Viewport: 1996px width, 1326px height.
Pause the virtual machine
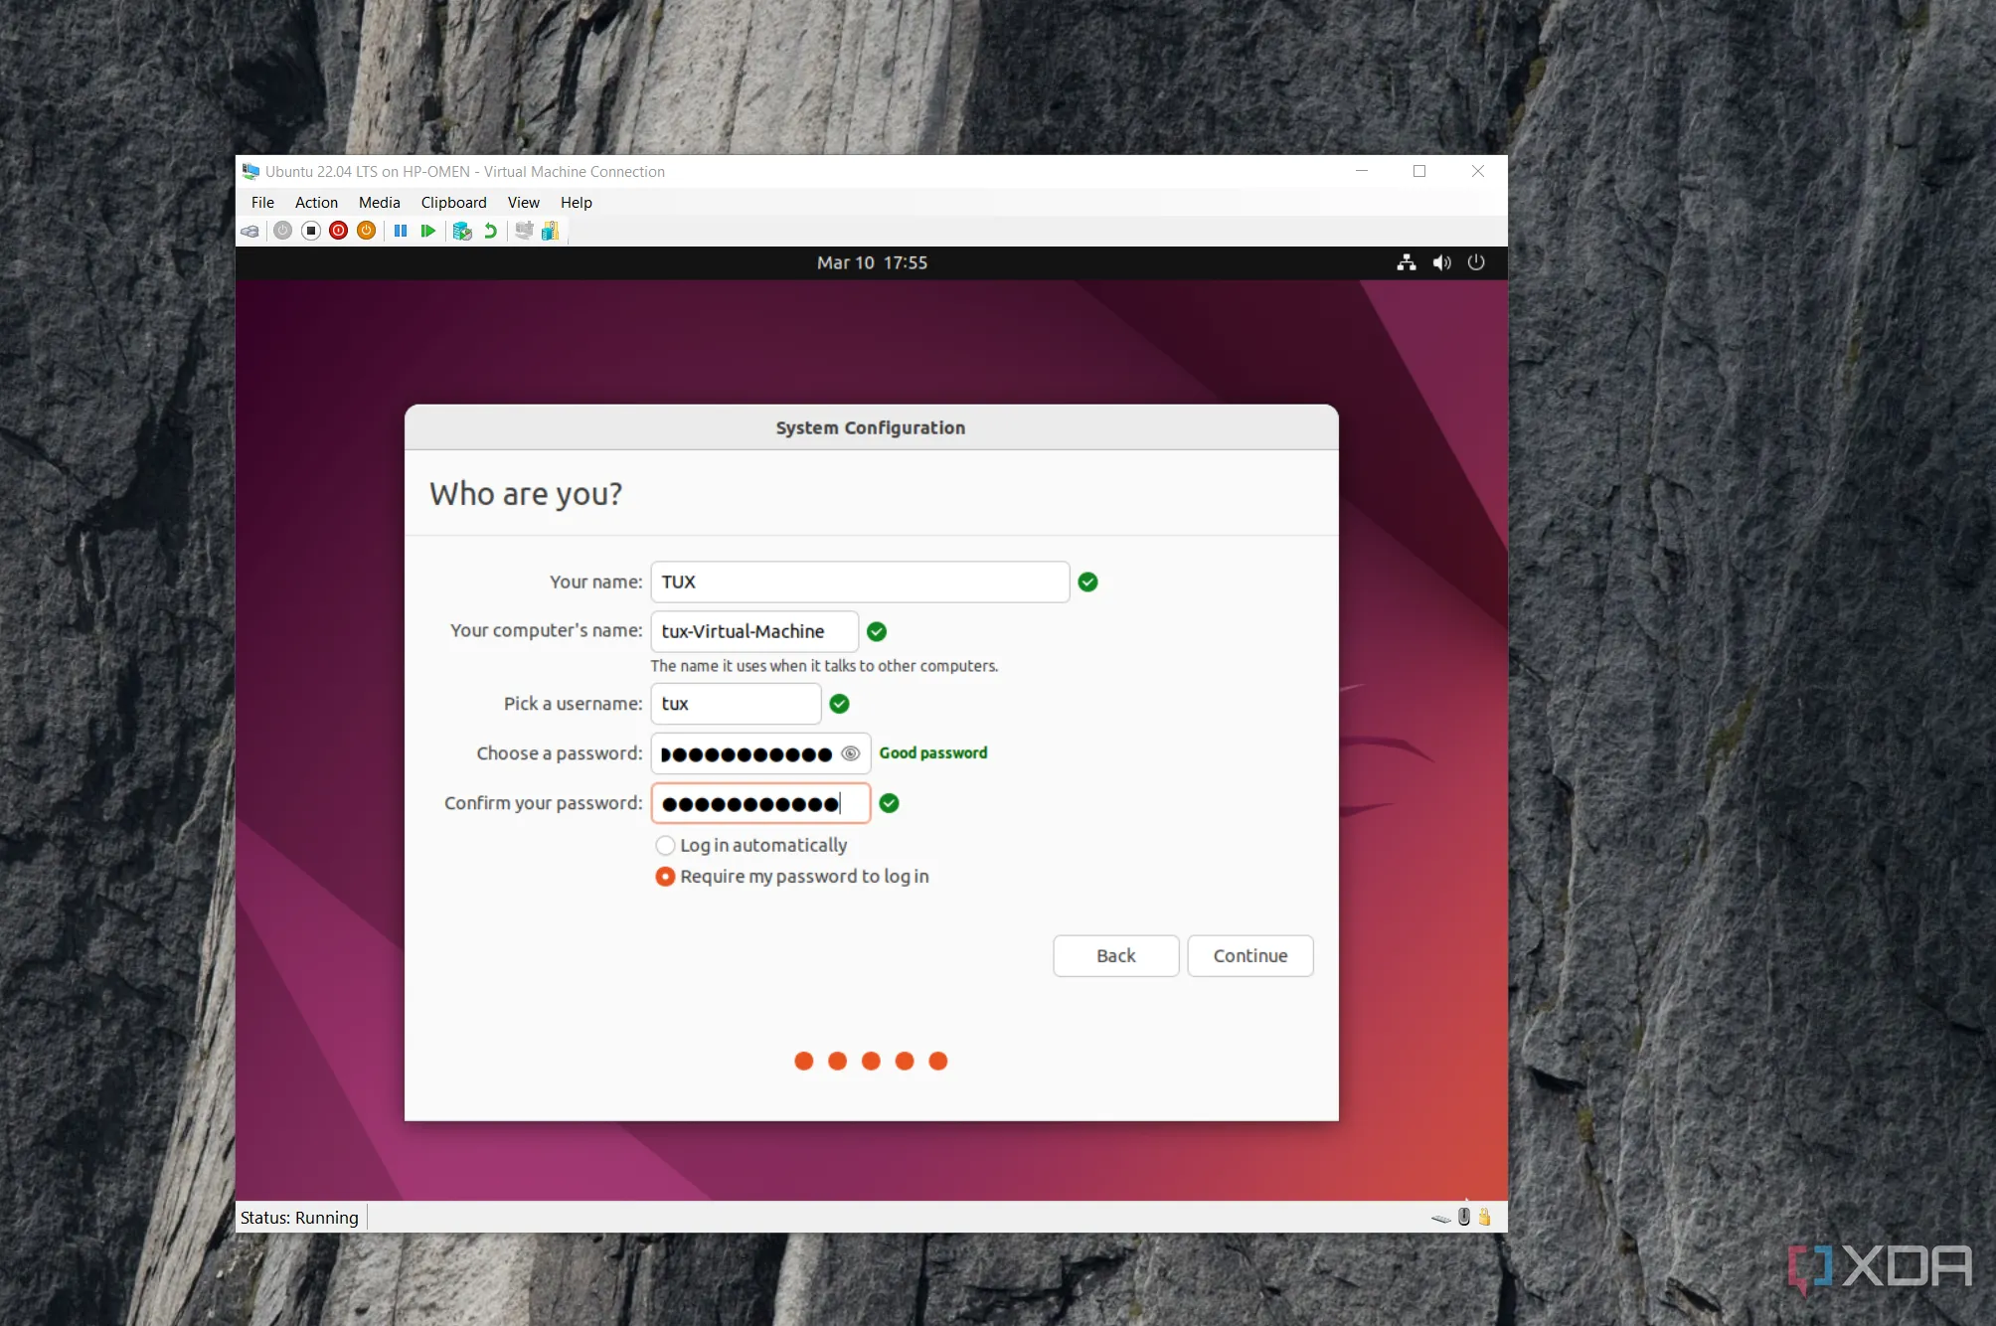[x=401, y=231]
